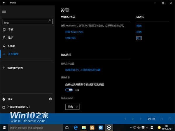Click the 中 input language indicator
The image size is (175, 131).
click(147, 128)
